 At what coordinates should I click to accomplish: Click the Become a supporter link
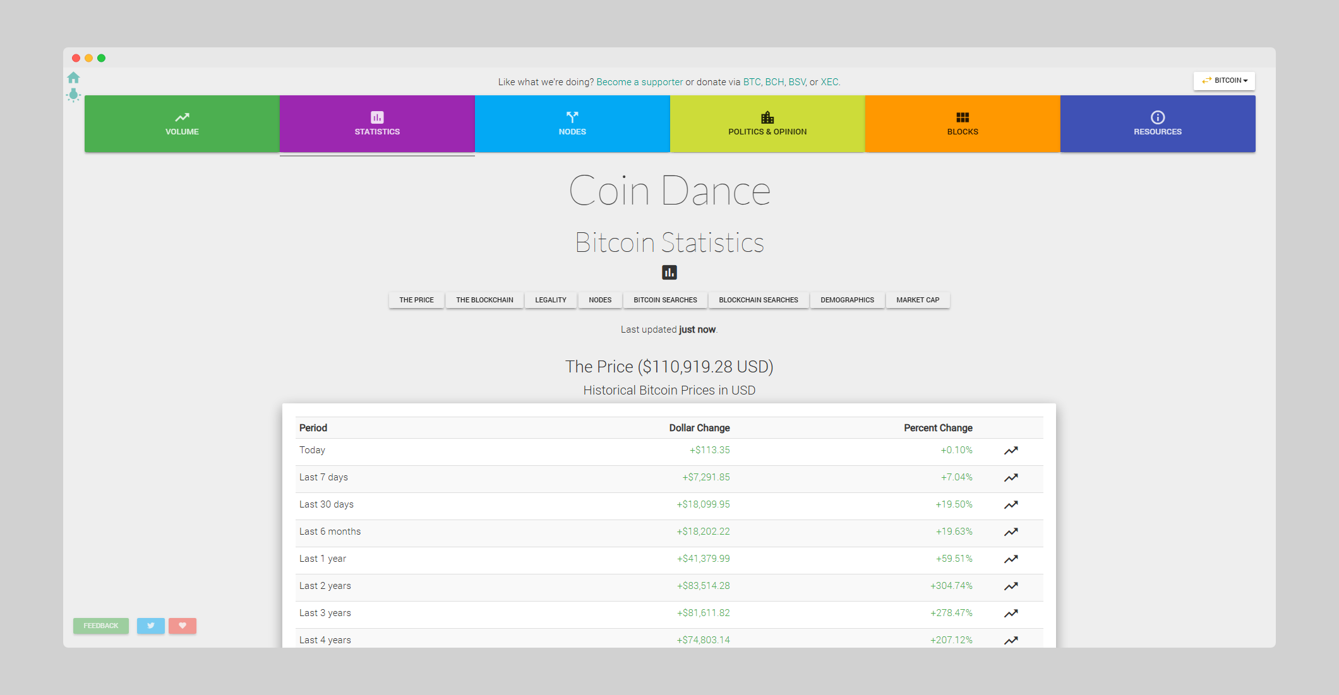[x=639, y=82]
